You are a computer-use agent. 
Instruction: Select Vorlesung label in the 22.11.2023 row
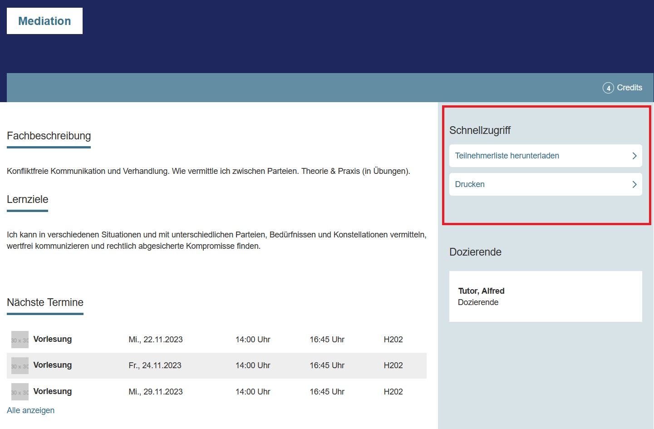pos(53,339)
